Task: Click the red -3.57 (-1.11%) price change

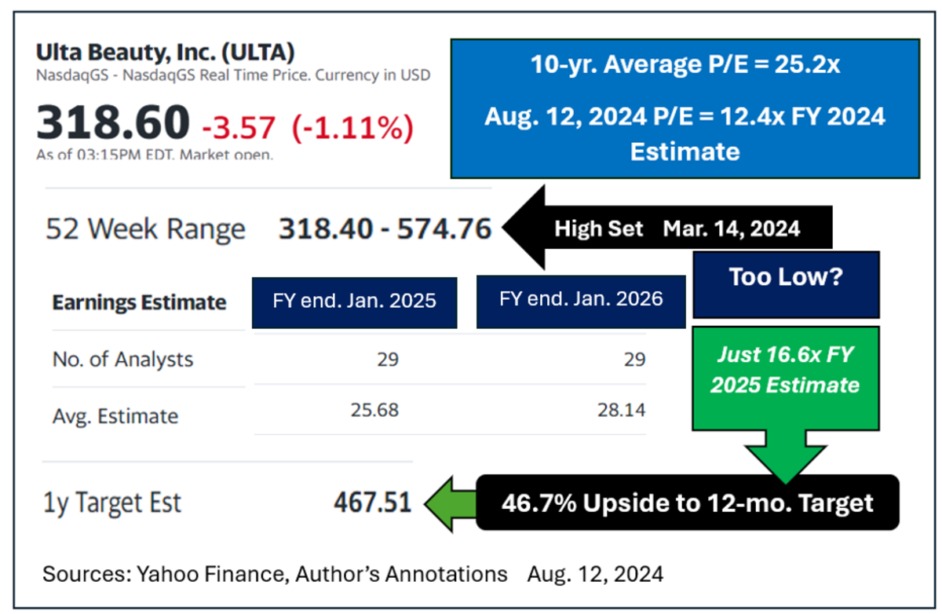Action: click(x=307, y=128)
